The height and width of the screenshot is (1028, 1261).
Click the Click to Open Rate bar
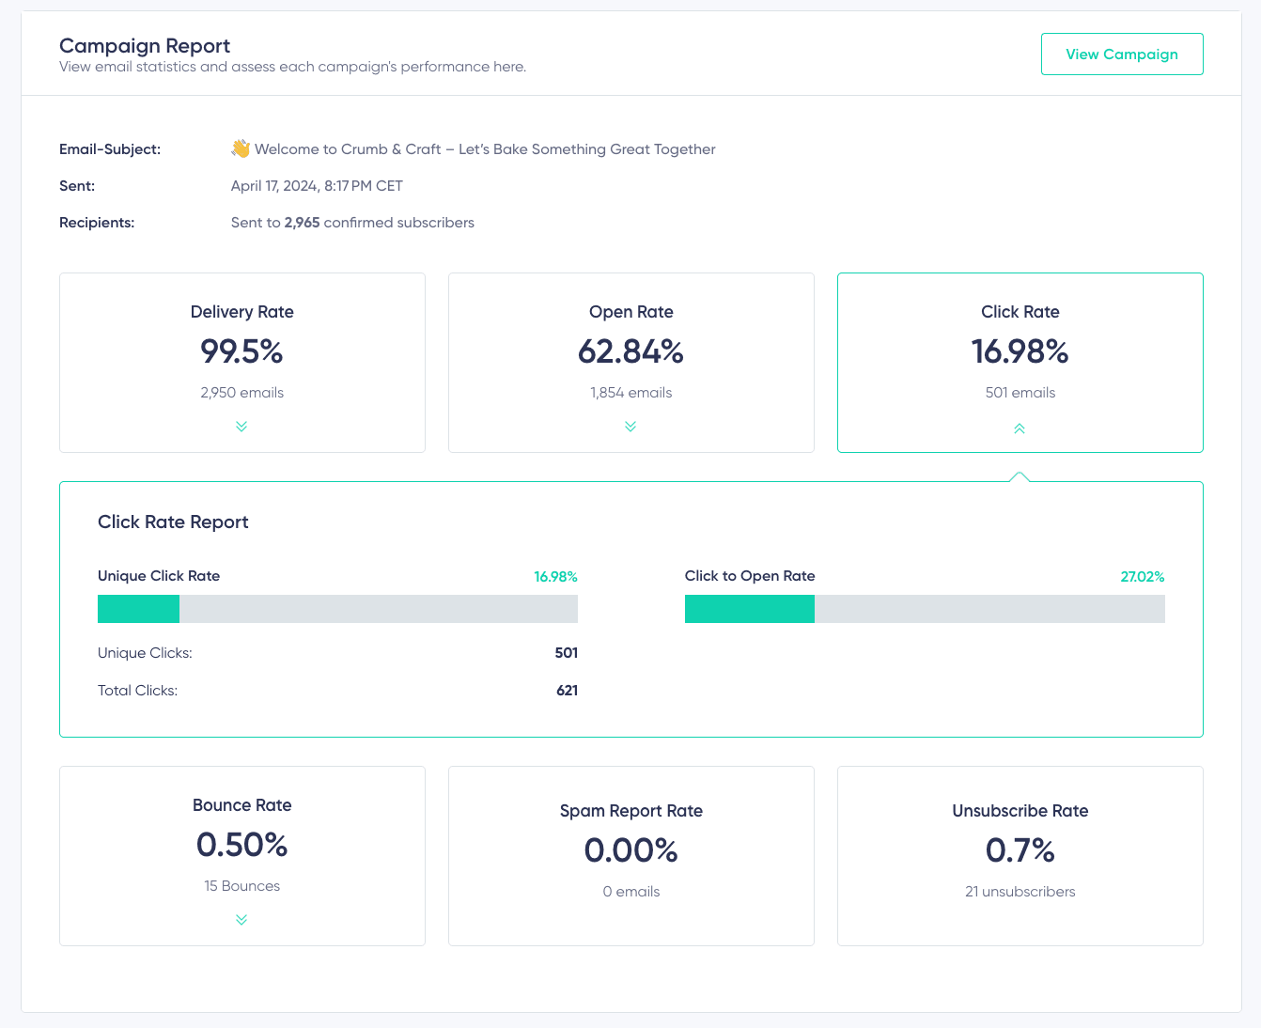(925, 609)
